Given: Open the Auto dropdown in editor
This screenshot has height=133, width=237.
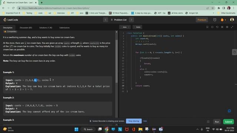Looking at the screenshot, I should (137, 27).
